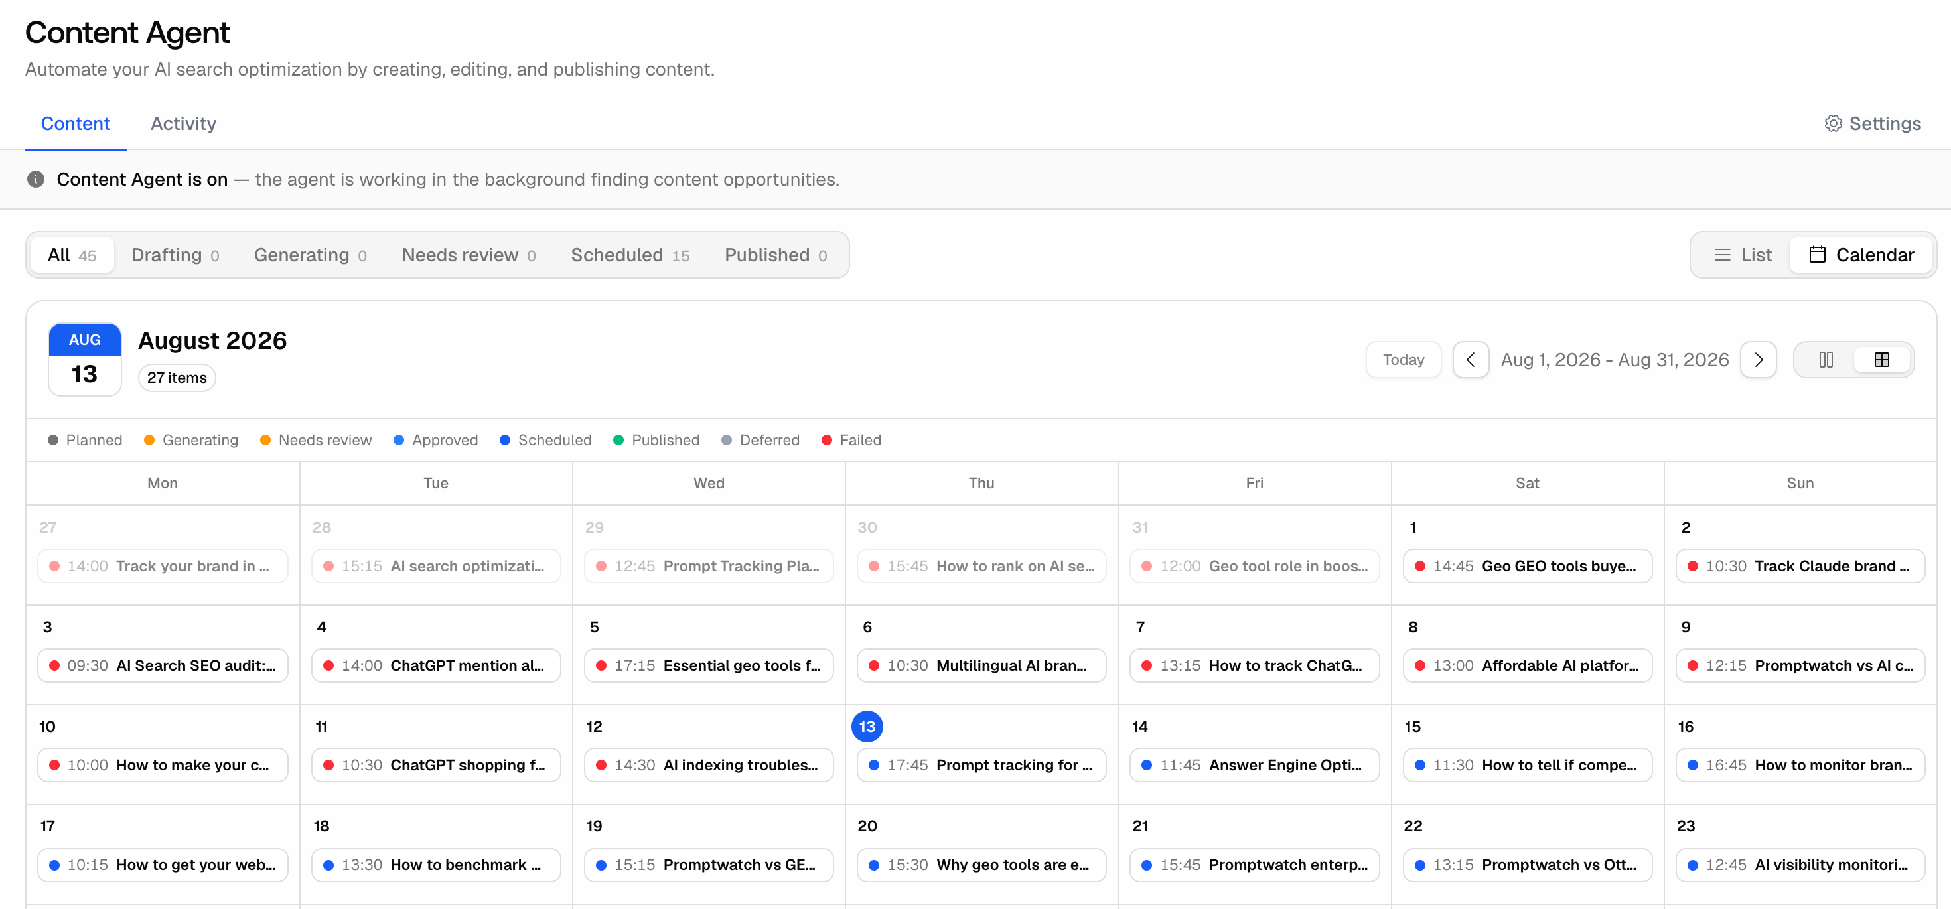This screenshot has width=1951, height=909.
Task: Switch to Calendar view
Action: tap(1861, 255)
